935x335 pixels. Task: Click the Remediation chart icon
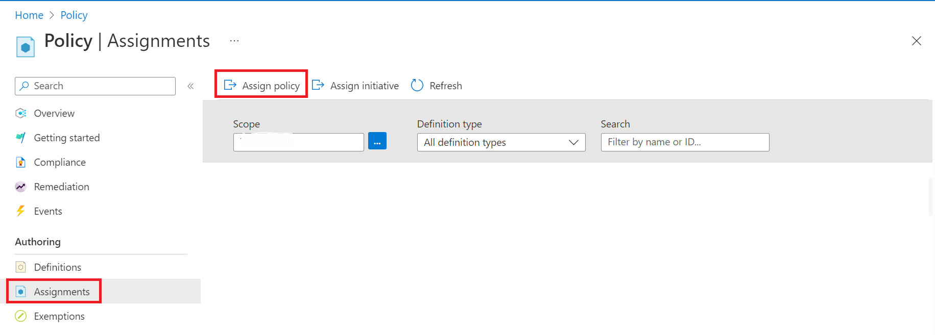[21, 187]
